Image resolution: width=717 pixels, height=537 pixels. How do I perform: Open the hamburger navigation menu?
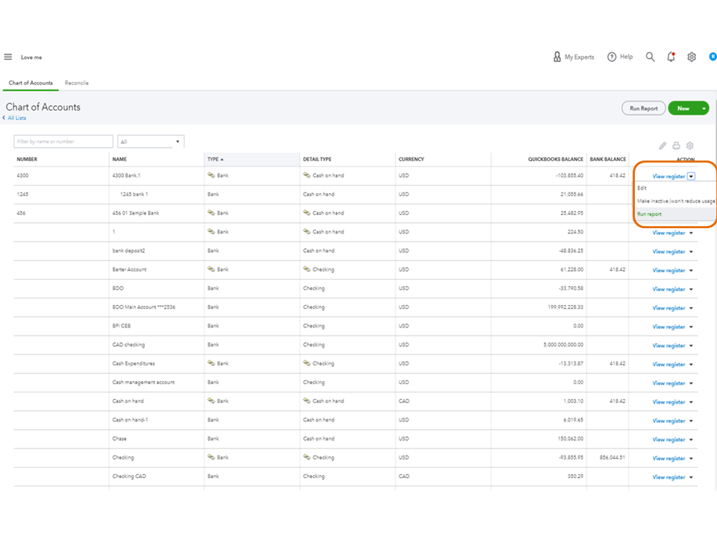[x=8, y=57]
